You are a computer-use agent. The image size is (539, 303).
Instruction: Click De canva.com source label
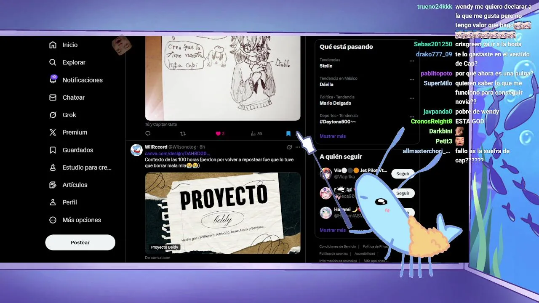157,258
